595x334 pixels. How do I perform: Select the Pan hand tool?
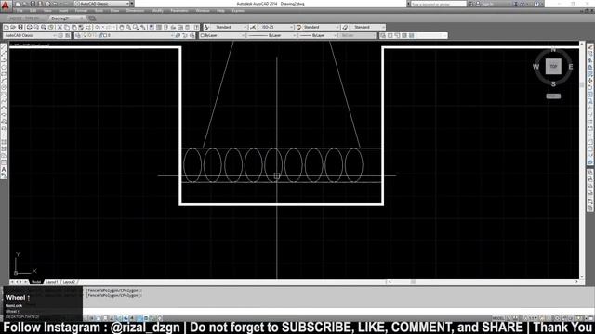122,27
